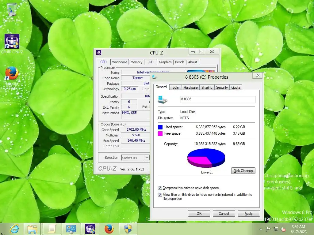Close the 8 8305 (C:) Properties dialog

(258, 76)
